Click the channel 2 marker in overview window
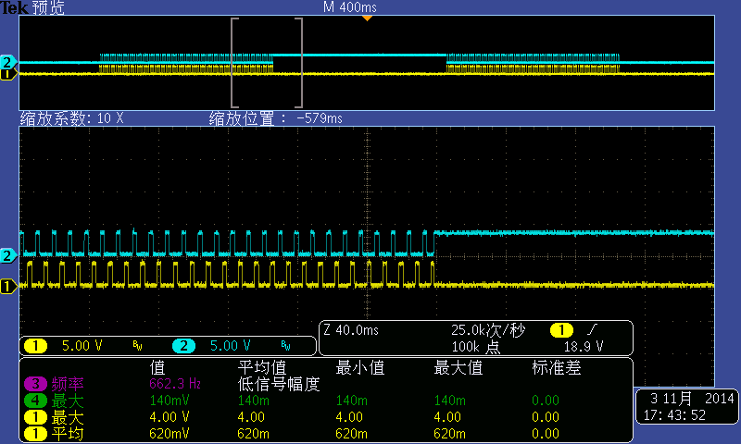The width and height of the screenshot is (741, 444). (7, 62)
